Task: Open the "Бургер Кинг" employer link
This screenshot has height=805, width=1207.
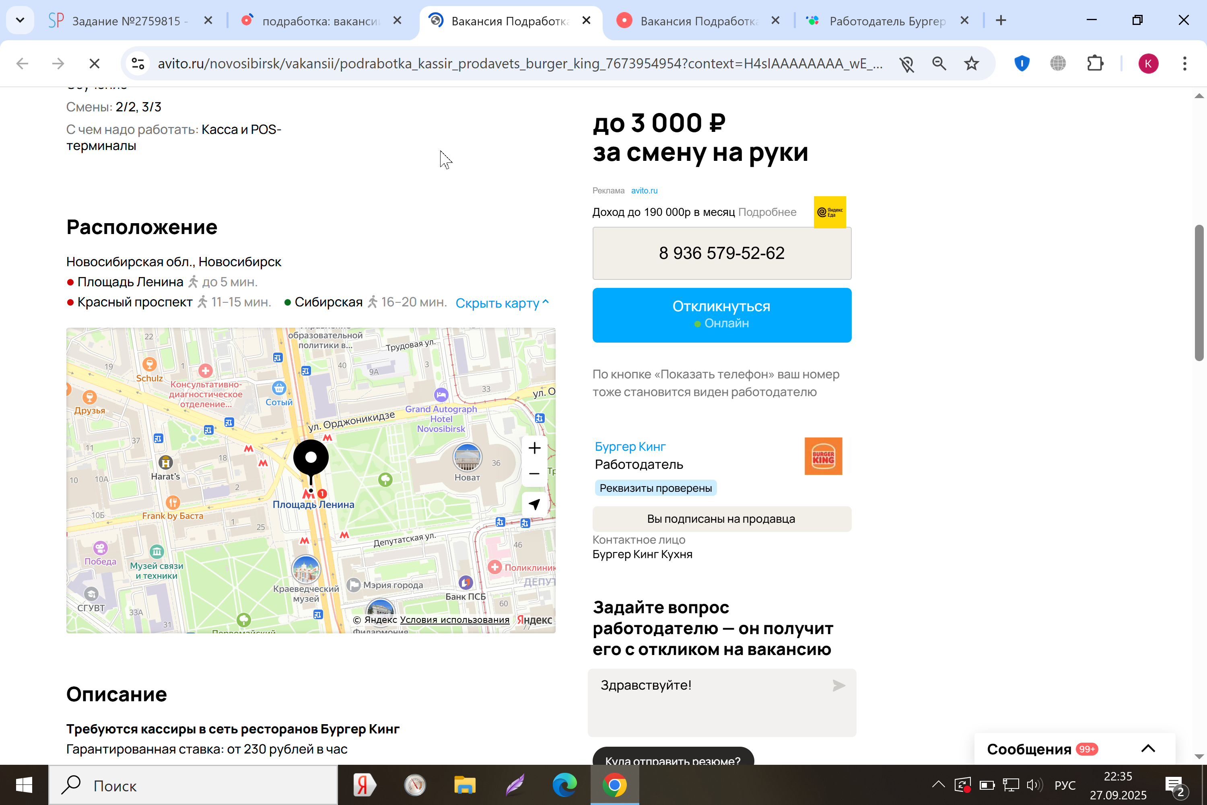Action: (630, 447)
